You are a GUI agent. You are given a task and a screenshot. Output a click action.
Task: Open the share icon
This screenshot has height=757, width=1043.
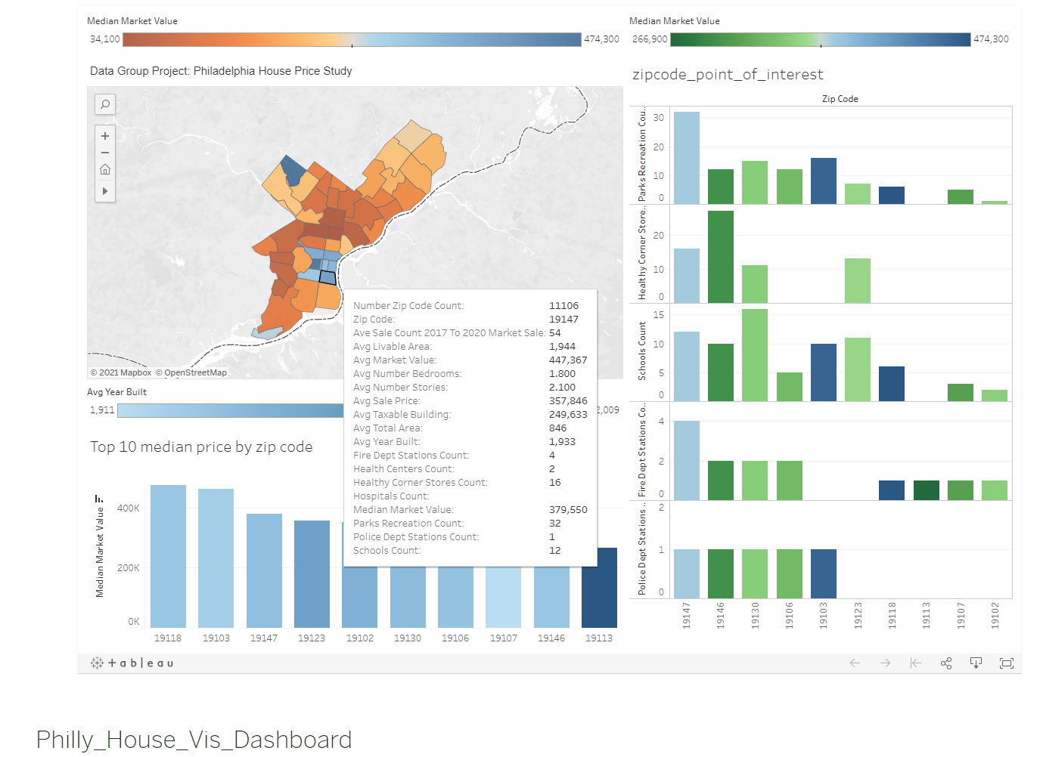[x=946, y=663]
